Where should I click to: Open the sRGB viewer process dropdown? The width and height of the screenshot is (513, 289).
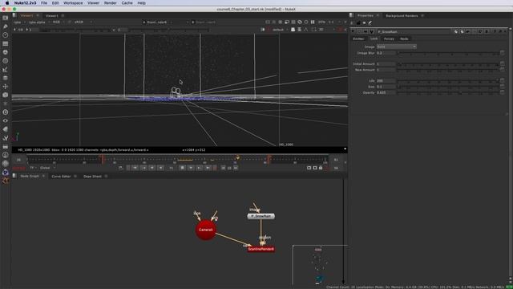[x=83, y=22]
